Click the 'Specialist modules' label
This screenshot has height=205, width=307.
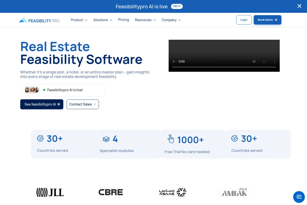pos(117,151)
